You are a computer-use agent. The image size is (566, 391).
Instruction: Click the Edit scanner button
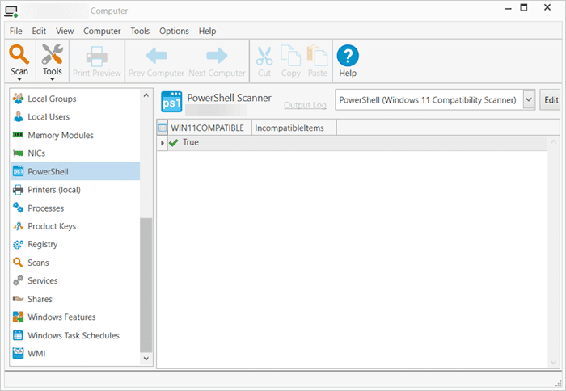(x=551, y=100)
